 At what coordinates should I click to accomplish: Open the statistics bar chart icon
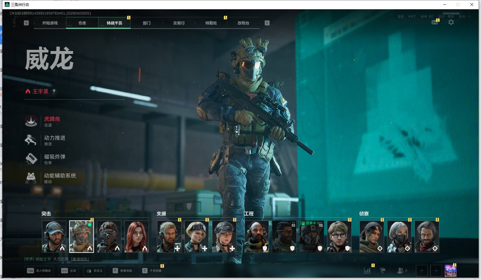(367, 271)
